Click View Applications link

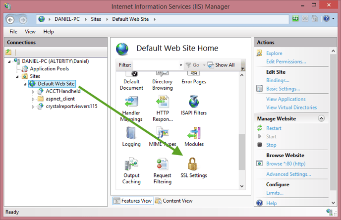point(286,99)
